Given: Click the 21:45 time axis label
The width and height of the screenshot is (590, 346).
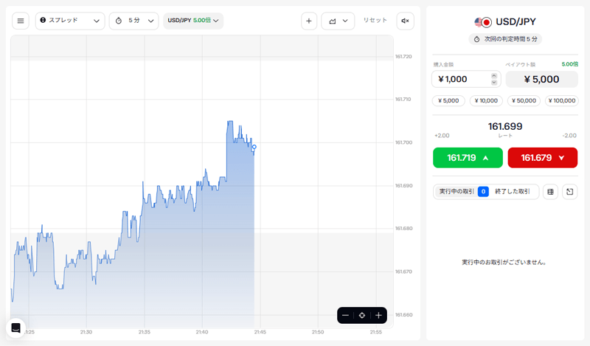Looking at the screenshot, I should click(260, 332).
